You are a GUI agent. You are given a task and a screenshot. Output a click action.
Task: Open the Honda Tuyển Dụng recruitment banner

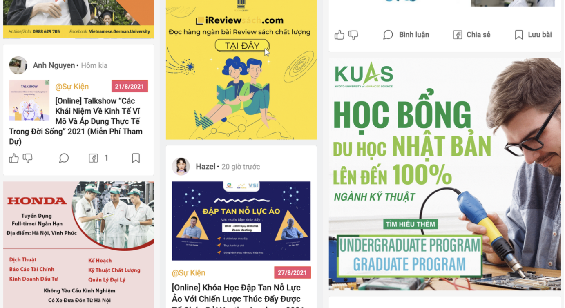pyautogui.click(x=78, y=245)
